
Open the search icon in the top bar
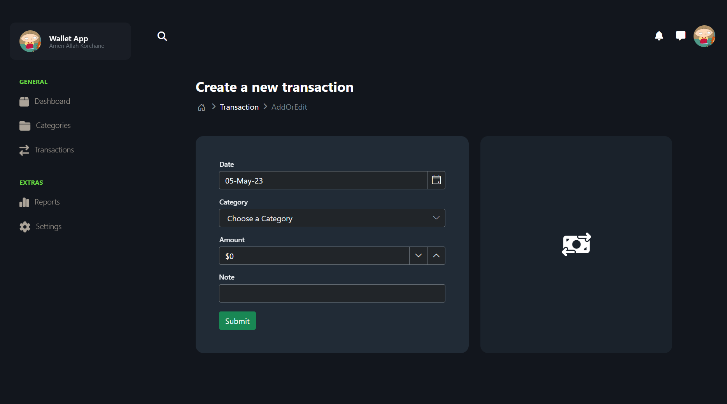[162, 36]
